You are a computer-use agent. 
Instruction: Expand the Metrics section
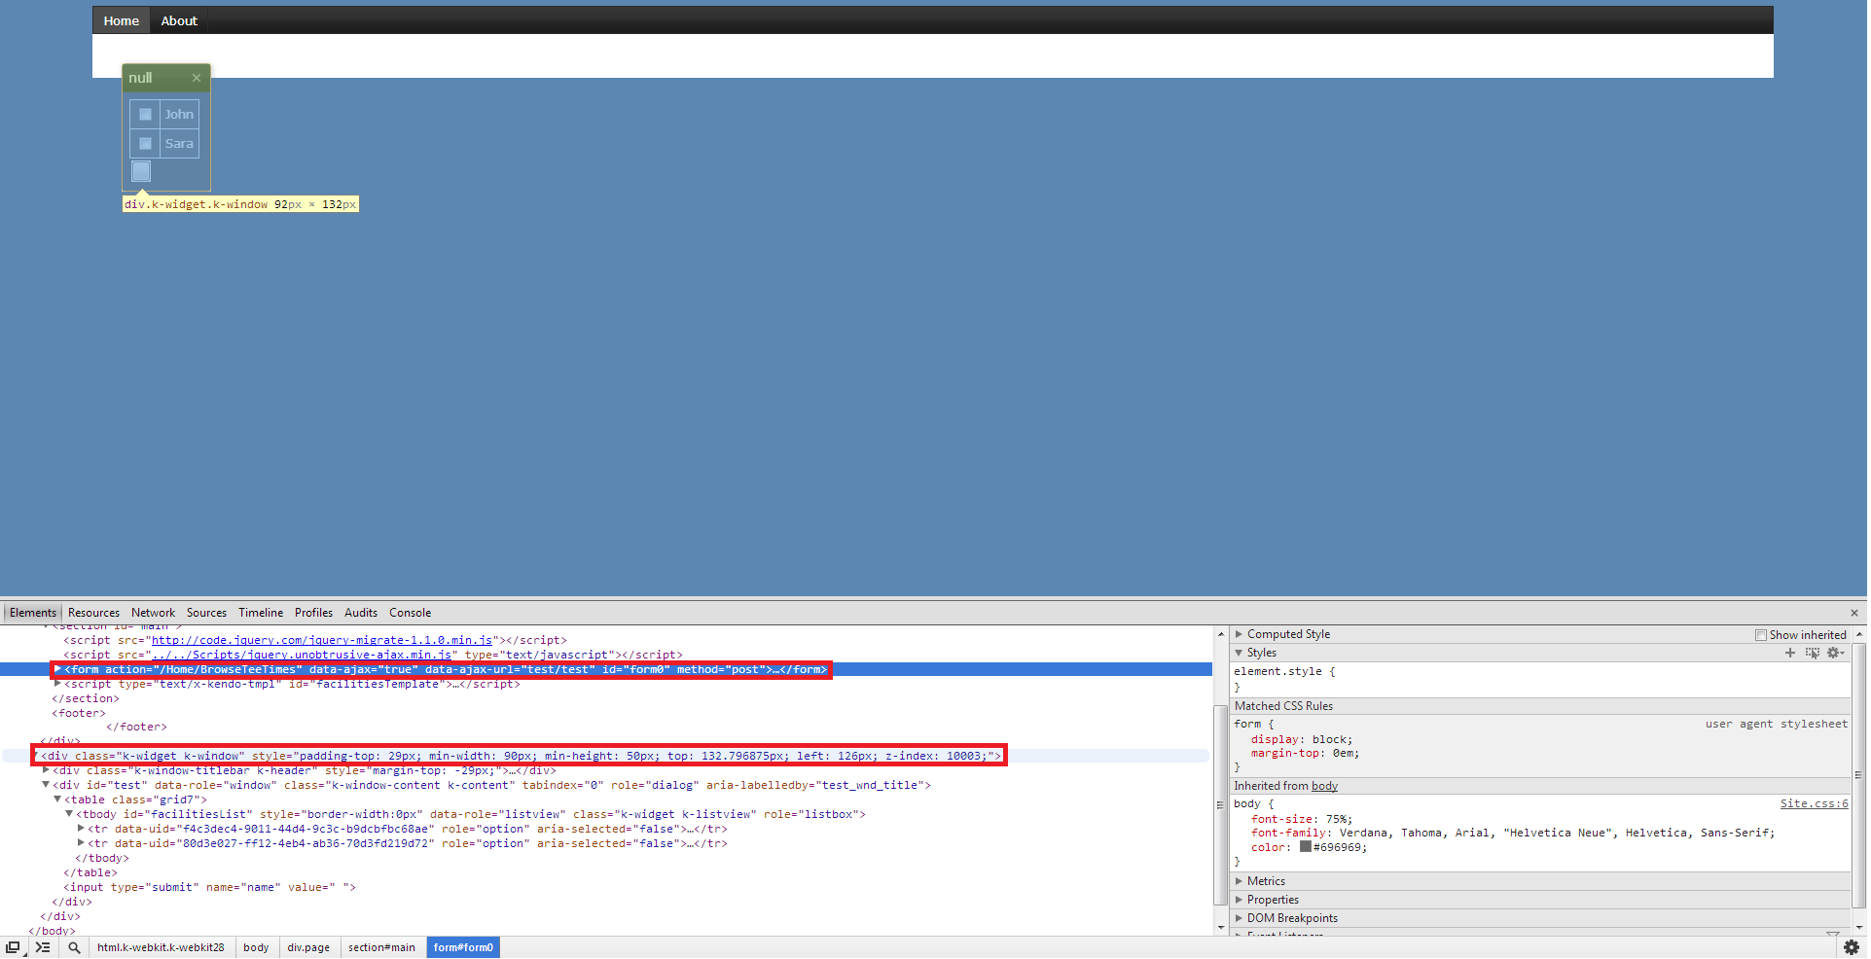pos(1240,881)
